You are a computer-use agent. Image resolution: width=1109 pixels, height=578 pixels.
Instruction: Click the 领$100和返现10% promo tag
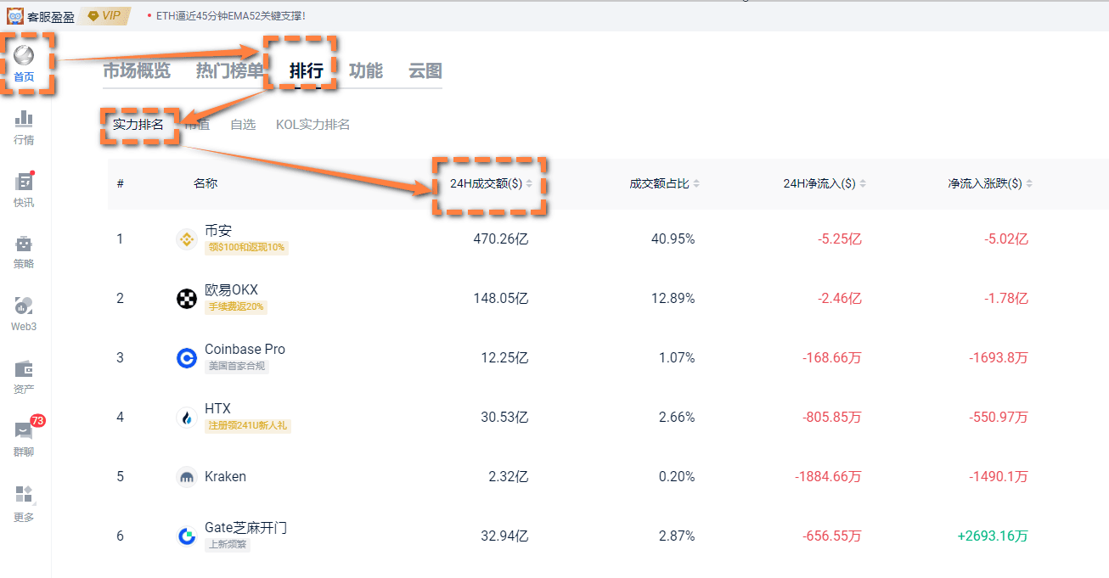pos(246,248)
